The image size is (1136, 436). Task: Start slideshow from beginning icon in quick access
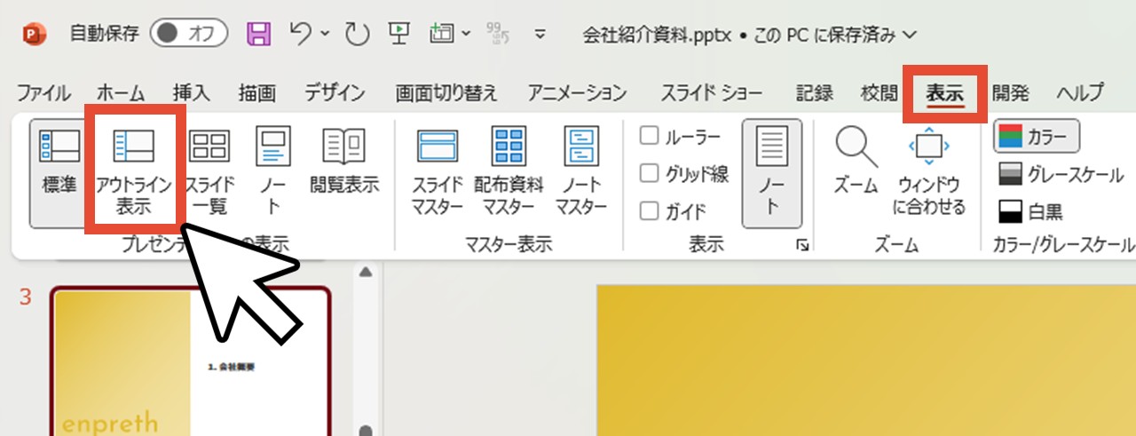(x=398, y=34)
